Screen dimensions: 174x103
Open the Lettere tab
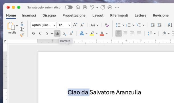pos(141,15)
